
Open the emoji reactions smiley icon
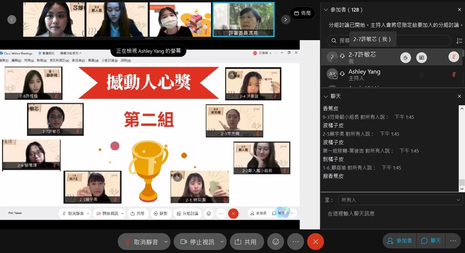[209, 214]
